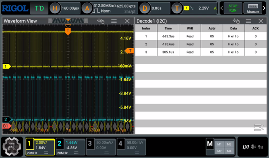Click the Time column header
269x158 pixels.
click(x=168, y=28)
